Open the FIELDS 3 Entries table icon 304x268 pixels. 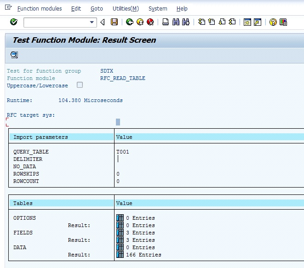coord(120,233)
